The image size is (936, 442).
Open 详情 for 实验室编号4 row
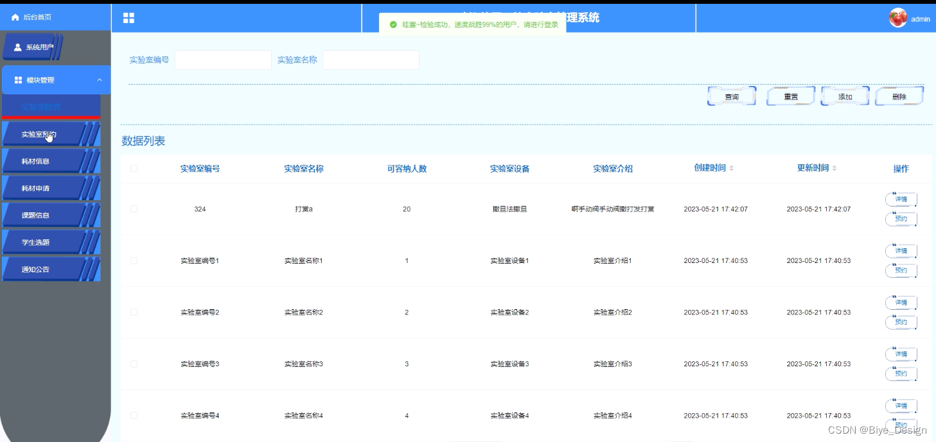(x=901, y=406)
